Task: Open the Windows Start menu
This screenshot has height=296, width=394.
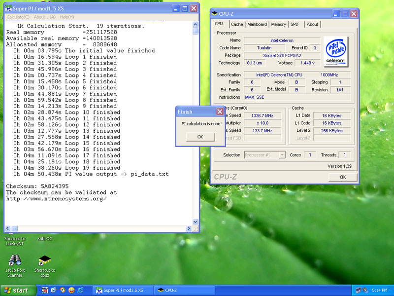Action: pos(18,290)
